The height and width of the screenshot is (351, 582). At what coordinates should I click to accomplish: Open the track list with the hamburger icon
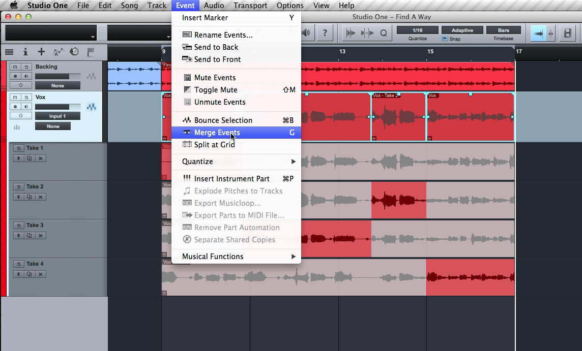pyautogui.click(x=9, y=51)
